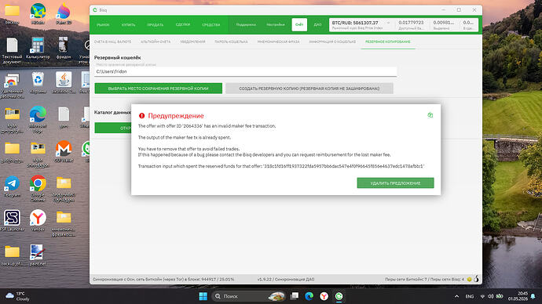Open the weather widget showing 13°C Cloudy

click(x=18, y=296)
